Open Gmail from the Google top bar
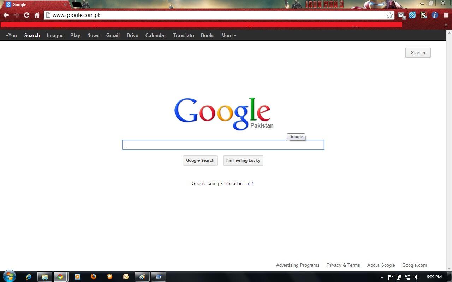 point(113,35)
